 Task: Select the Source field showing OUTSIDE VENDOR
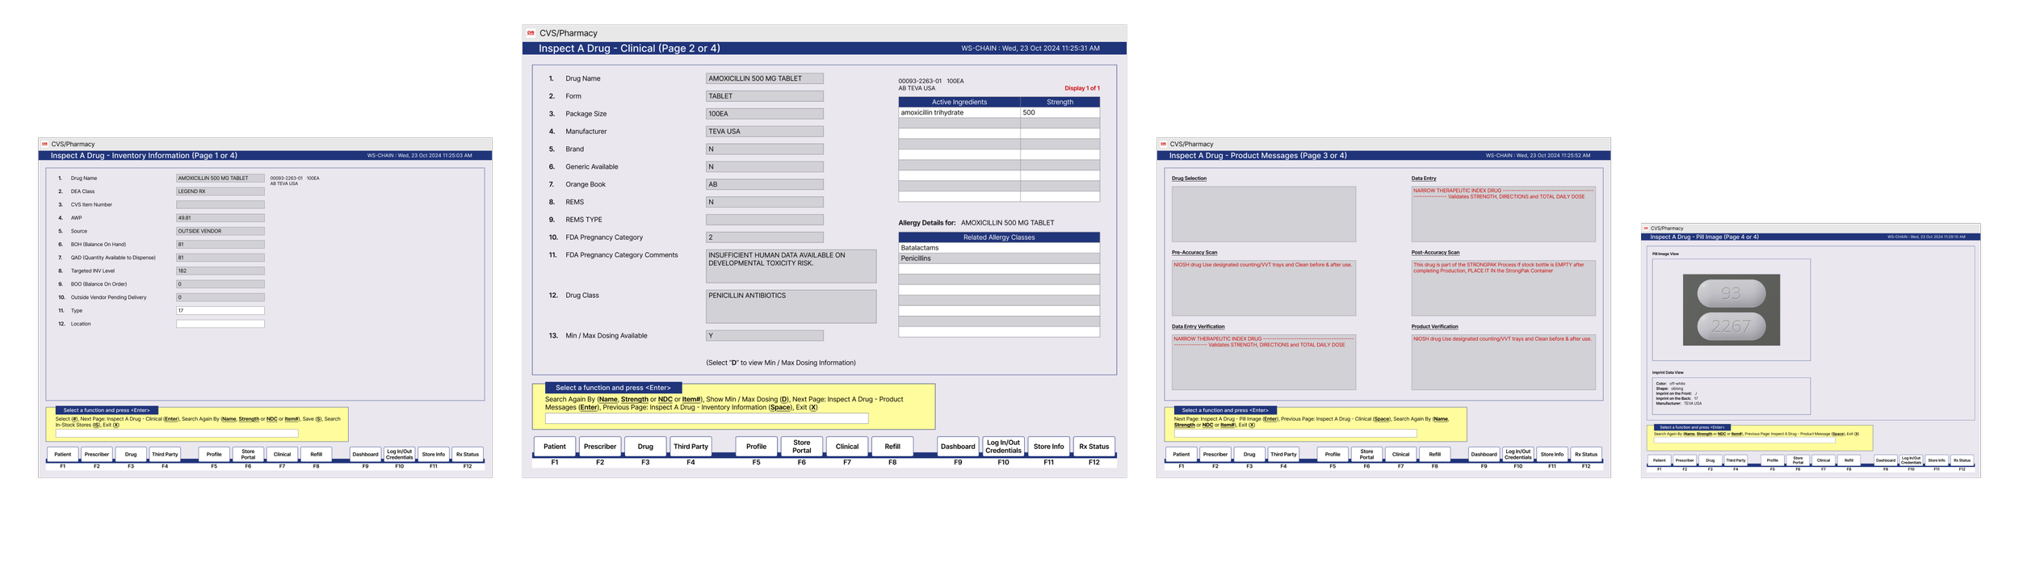click(x=220, y=231)
